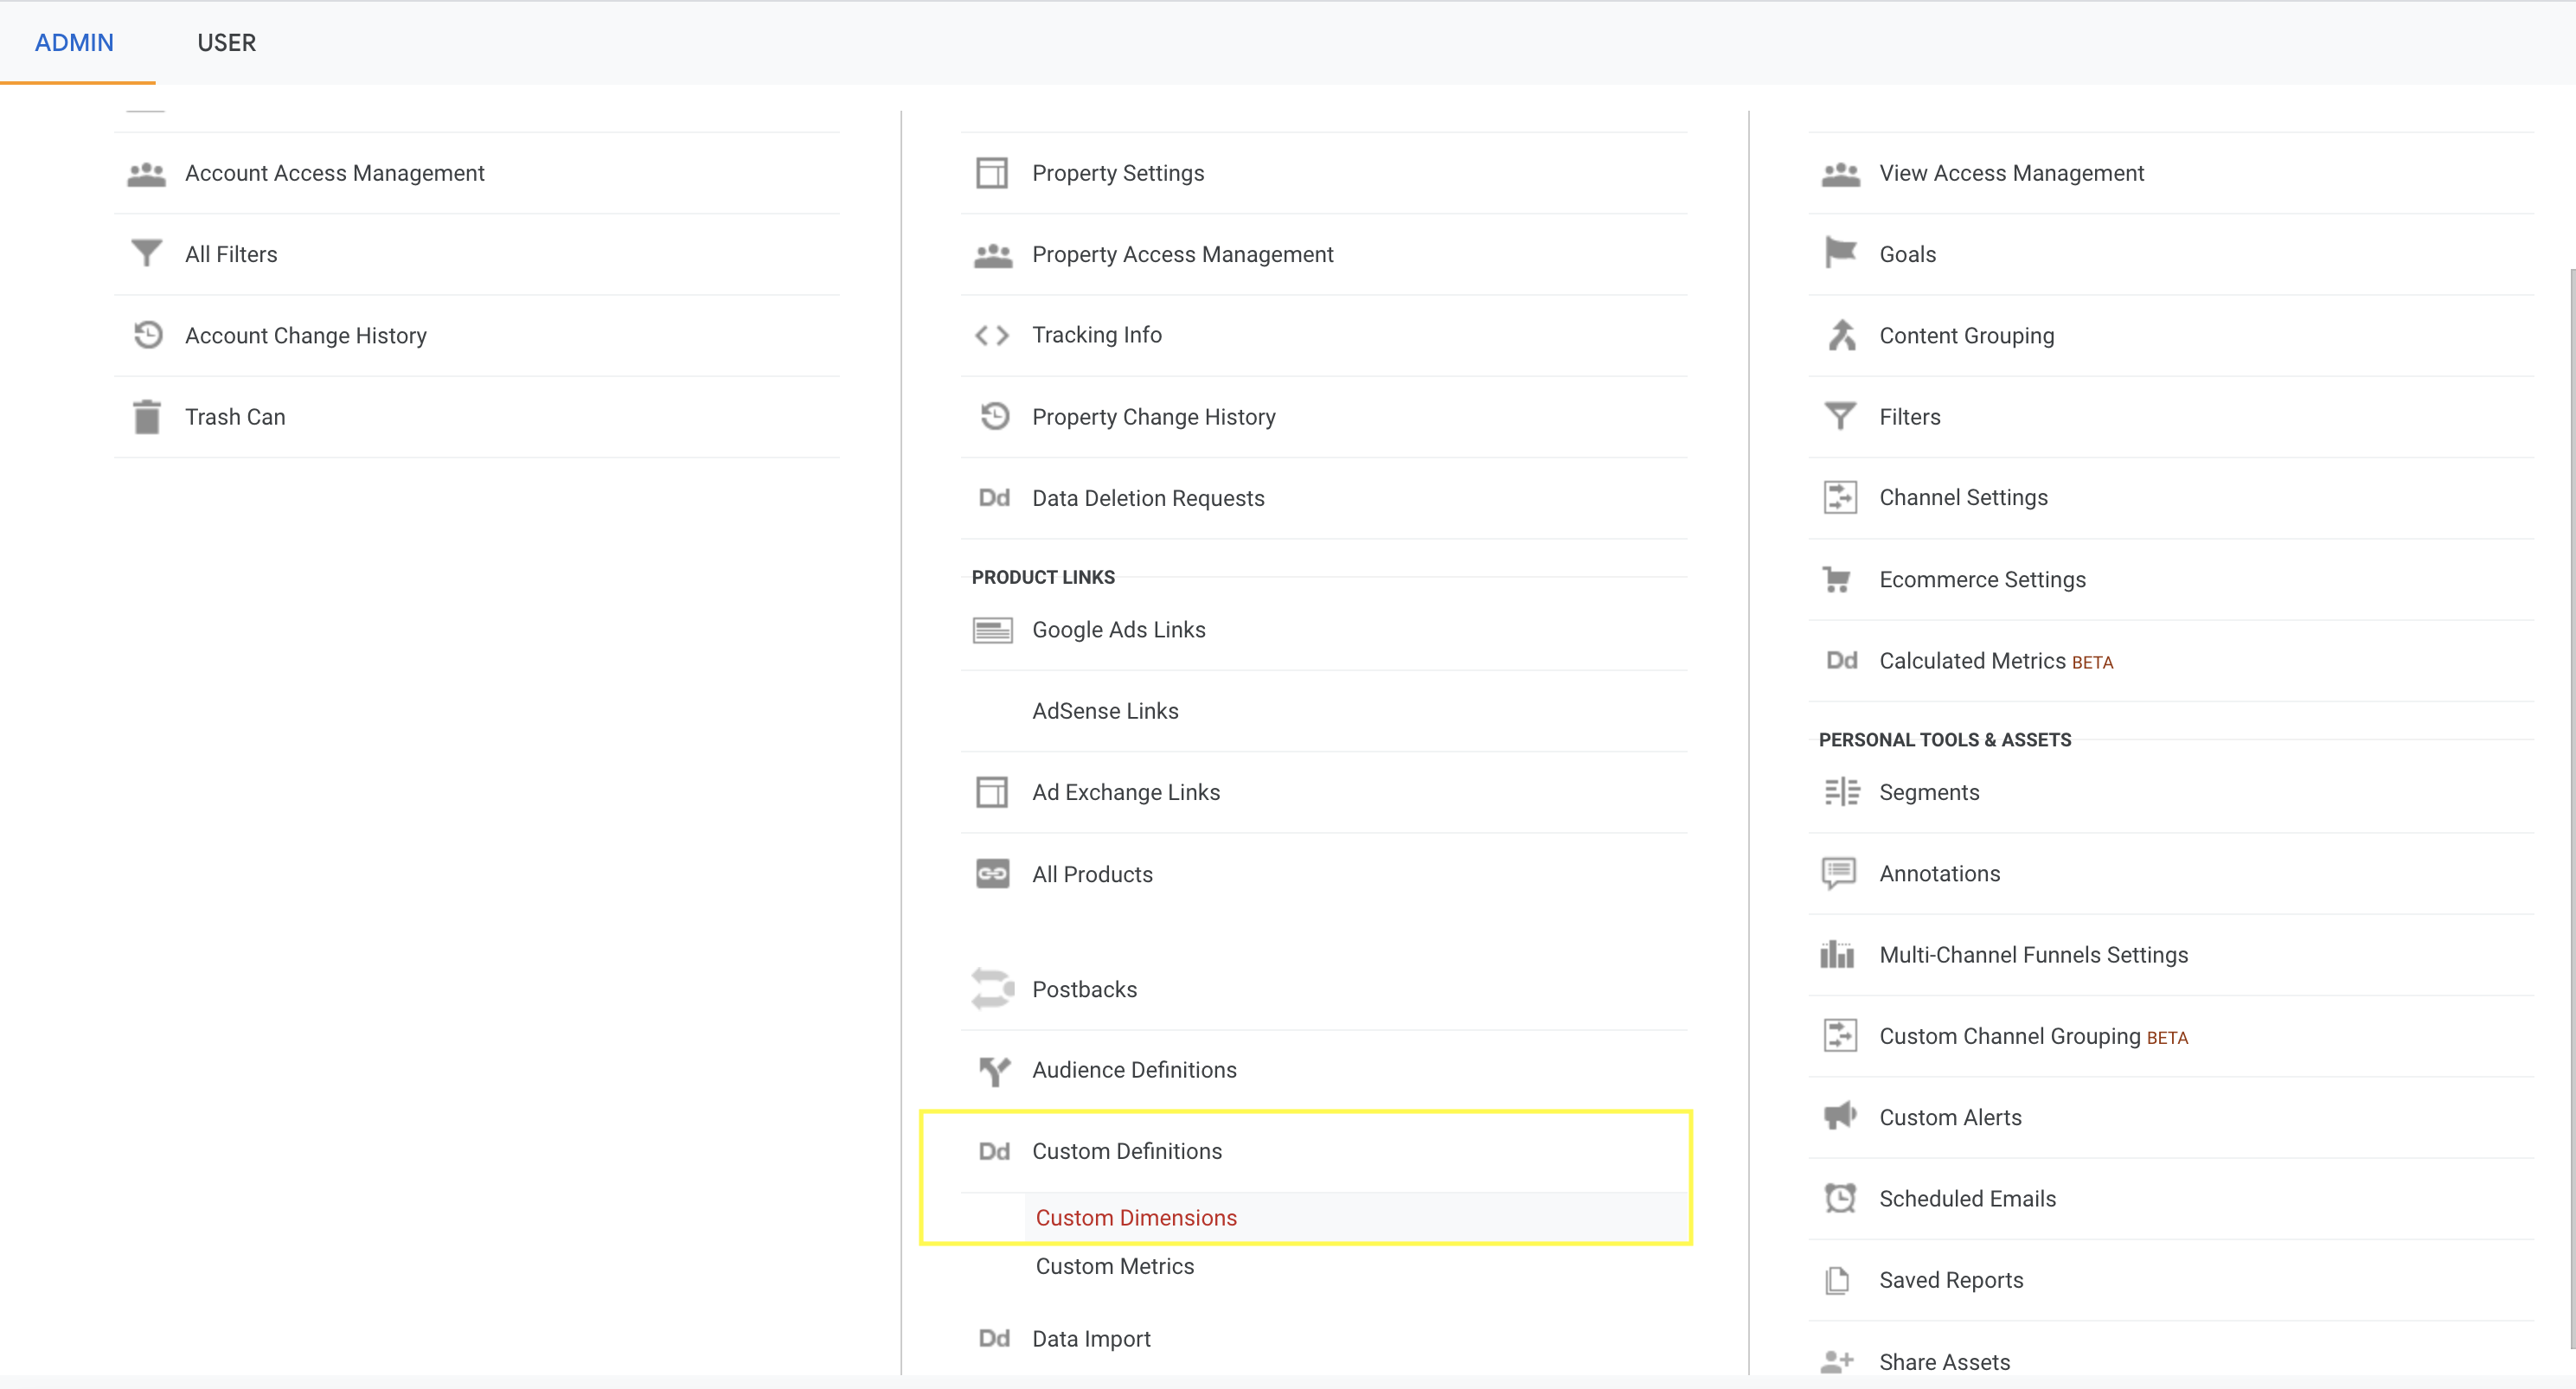This screenshot has height=1389, width=2576.
Task: Switch to the ADMIN tab
Action: pos(74,43)
